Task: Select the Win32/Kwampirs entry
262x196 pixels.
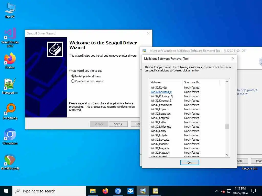Action: [x=161, y=101]
